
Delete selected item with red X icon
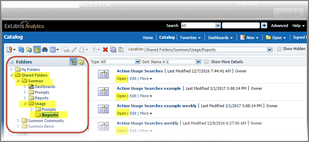[x=105, y=50]
